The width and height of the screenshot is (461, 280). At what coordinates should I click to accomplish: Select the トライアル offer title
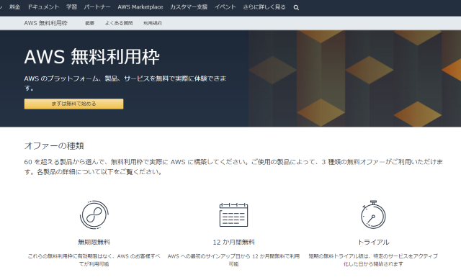pyautogui.click(x=373, y=242)
